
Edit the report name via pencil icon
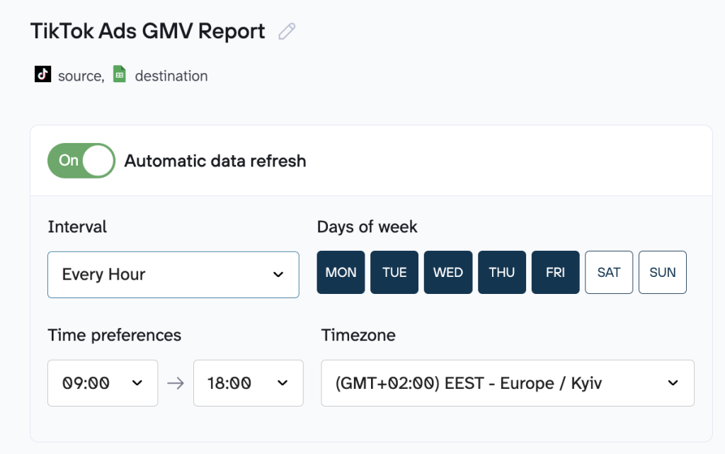click(x=286, y=31)
